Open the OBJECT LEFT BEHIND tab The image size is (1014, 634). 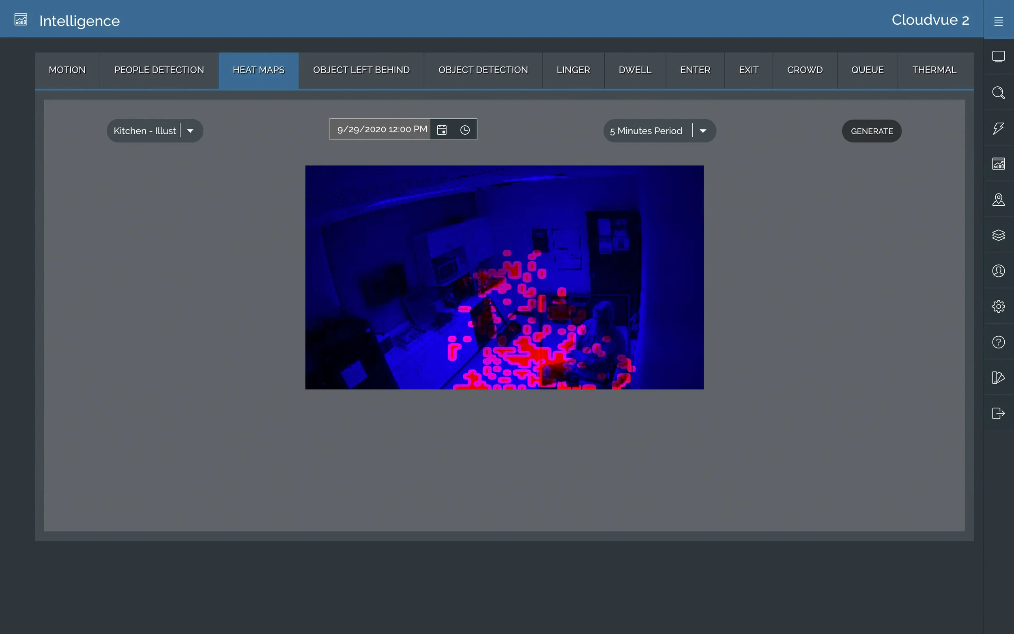[361, 70]
